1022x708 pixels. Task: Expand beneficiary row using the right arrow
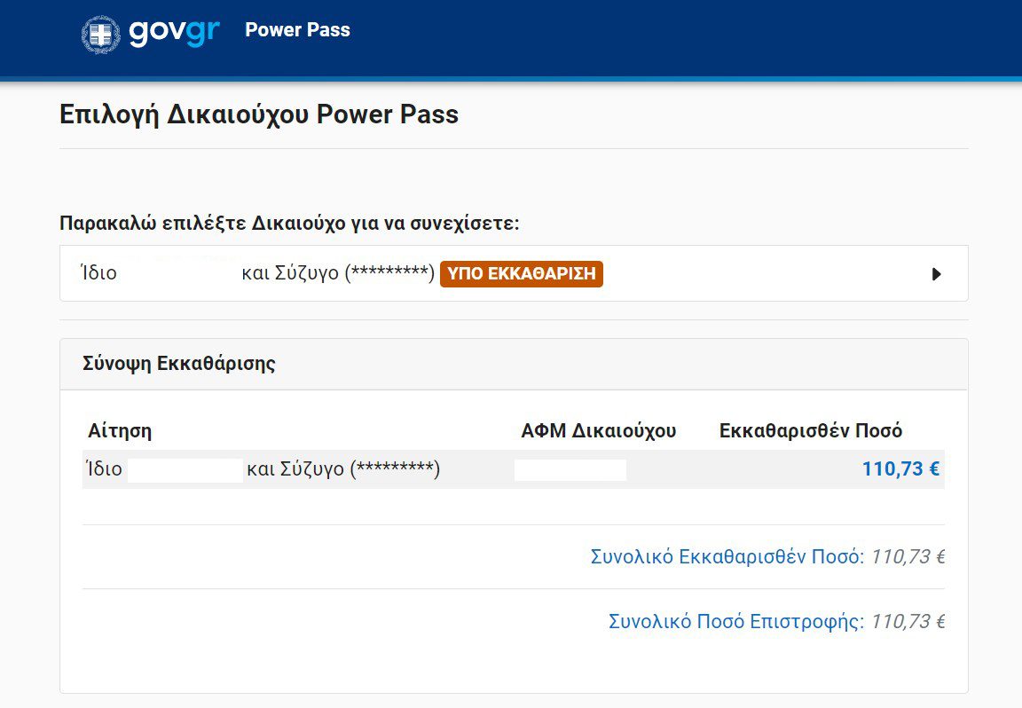[x=936, y=274]
